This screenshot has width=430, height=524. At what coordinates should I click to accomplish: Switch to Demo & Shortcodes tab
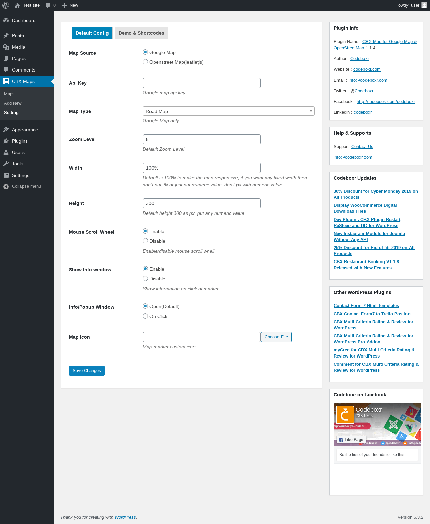[141, 33]
